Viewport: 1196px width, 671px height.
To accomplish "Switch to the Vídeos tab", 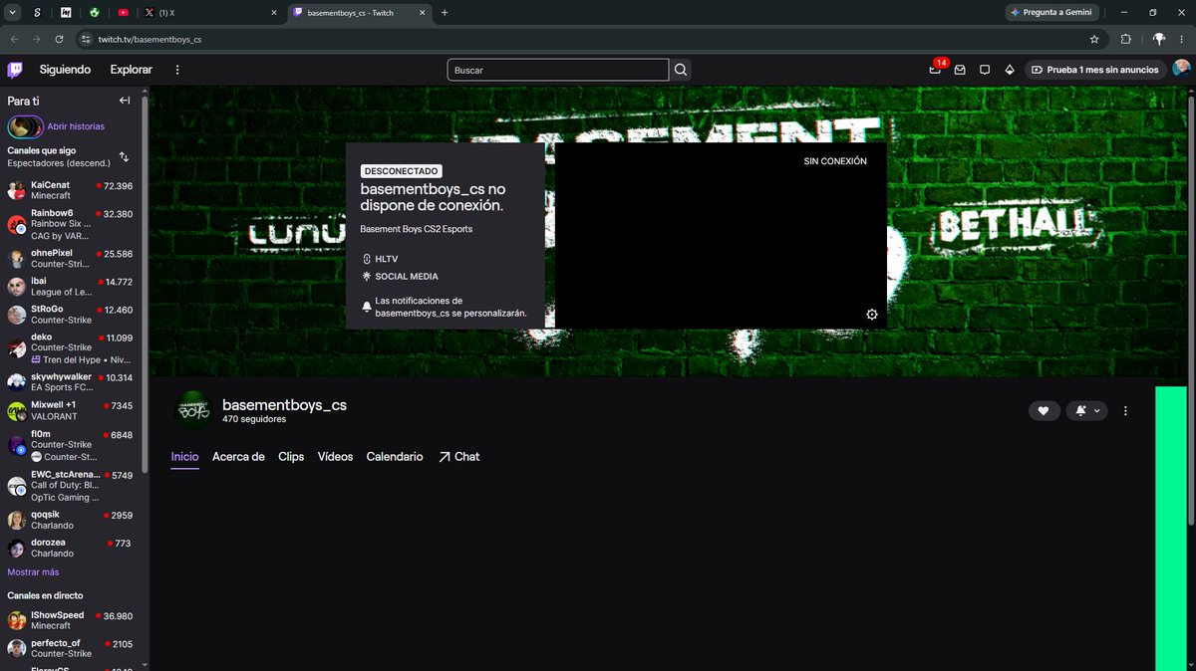I will coord(335,457).
